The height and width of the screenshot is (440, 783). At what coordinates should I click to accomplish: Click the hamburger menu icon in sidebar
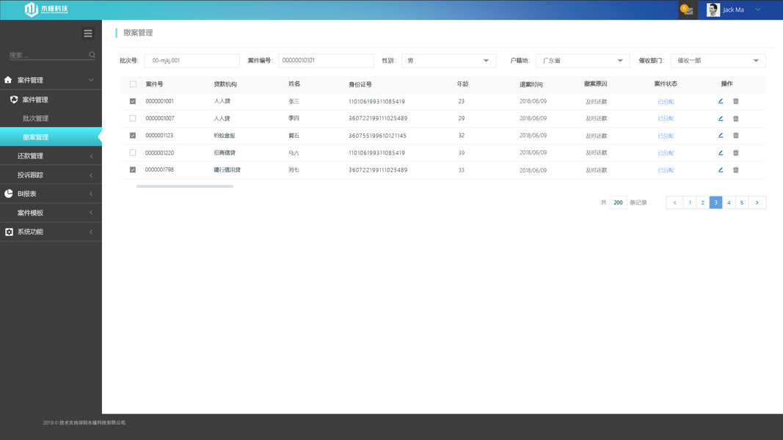(88, 34)
